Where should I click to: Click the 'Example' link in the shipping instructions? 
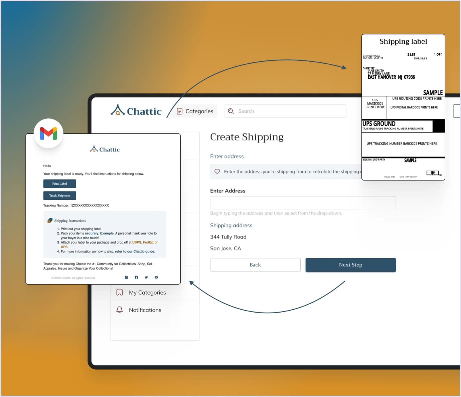tap(107, 234)
